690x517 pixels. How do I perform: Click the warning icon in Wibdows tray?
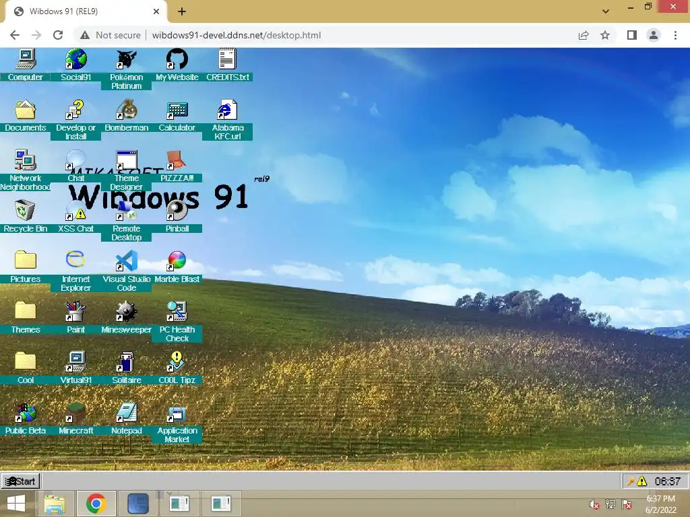pos(642,481)
